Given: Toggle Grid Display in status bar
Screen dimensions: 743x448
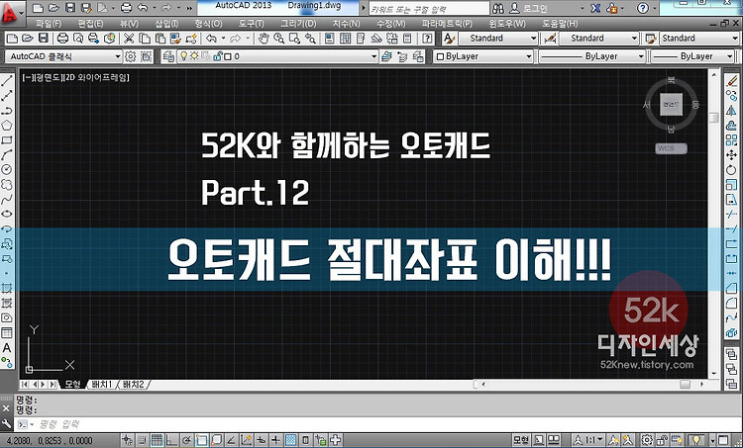Looking at the screenshot, I should pos(157,440).
